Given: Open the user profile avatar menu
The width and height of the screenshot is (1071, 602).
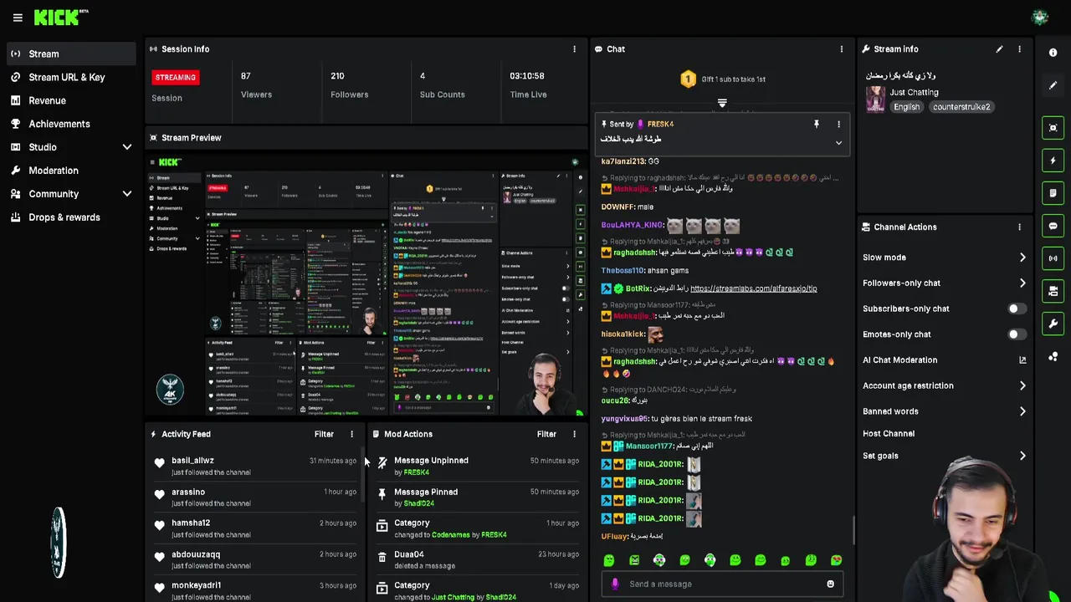Looking at the screenshot, I should (1040, 18).
